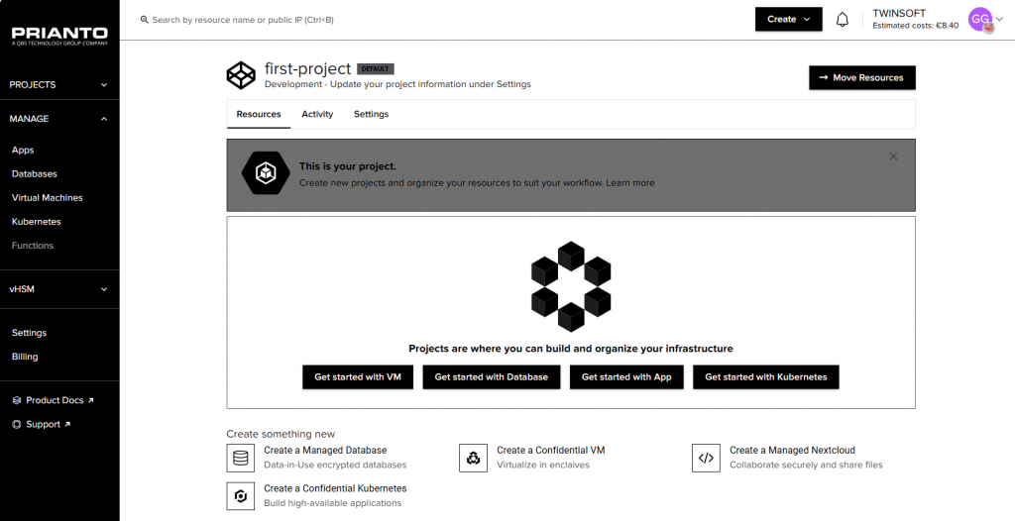Click the Managed Nextcloud code icon
Viewport: 1015px width, 521px height.
(706, 458)
